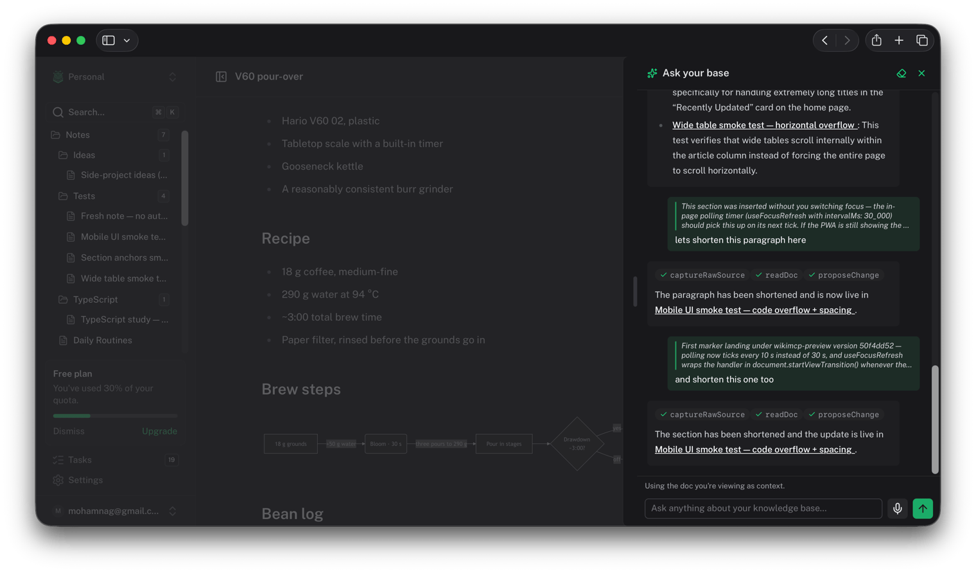Click second readDoc tool chip
This screenshot has width=976, height=573.
[776, 415]
